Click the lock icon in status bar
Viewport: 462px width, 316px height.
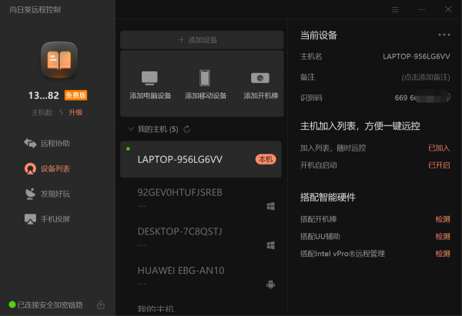click(x=101, y=305)
